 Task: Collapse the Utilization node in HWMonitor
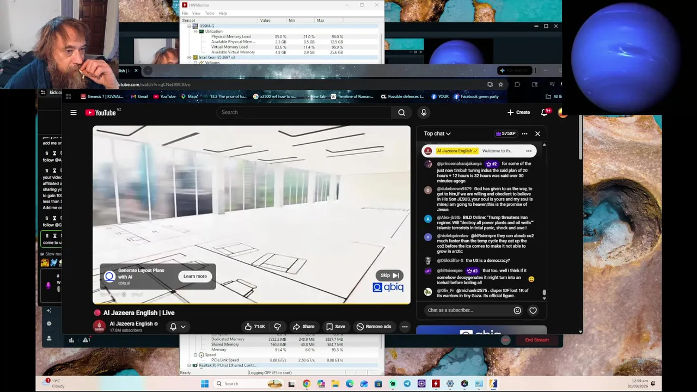point(195,32)
